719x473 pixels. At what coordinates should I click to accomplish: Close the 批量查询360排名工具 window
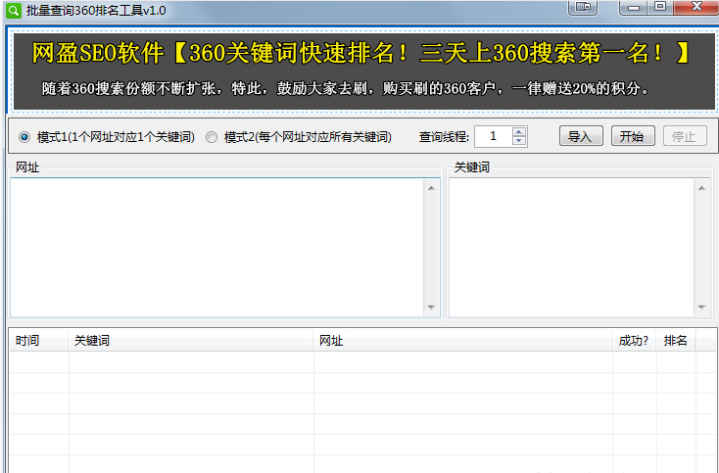tap(696, 7)
